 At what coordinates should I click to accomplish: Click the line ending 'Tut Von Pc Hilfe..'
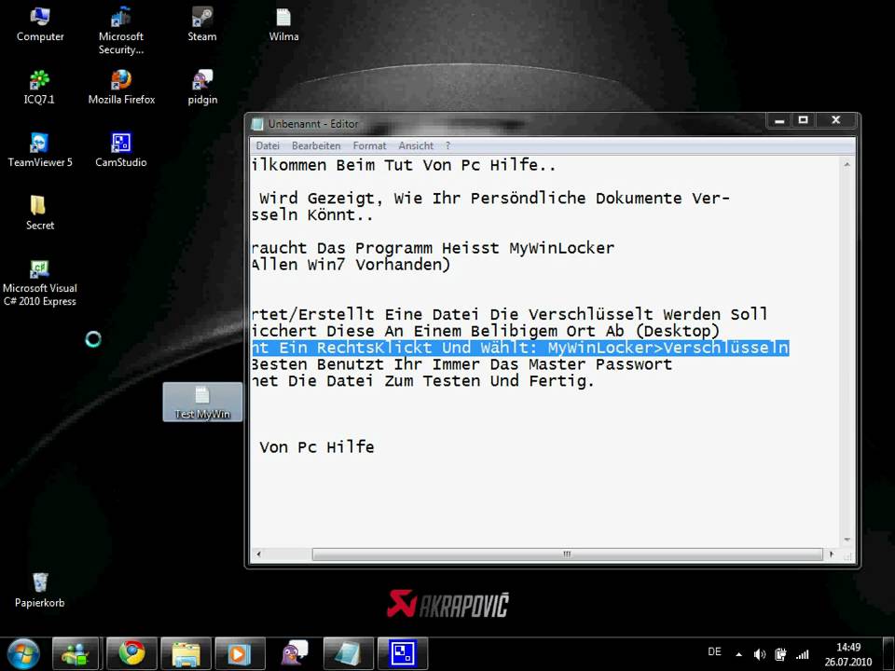click(404, 166)
